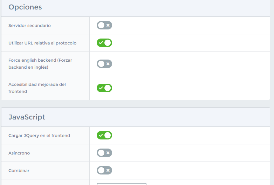This screenshot has height=185, width=274.
Task: Click the Asíncrono label text
Action: pyautogui.click(x=19, y=153)
